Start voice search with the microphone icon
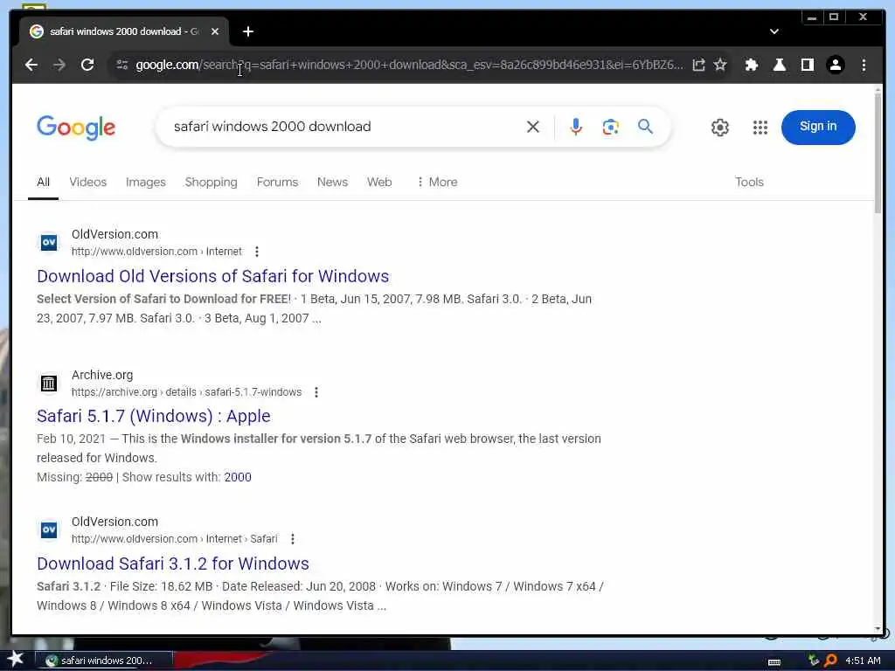 pos(575,126)
